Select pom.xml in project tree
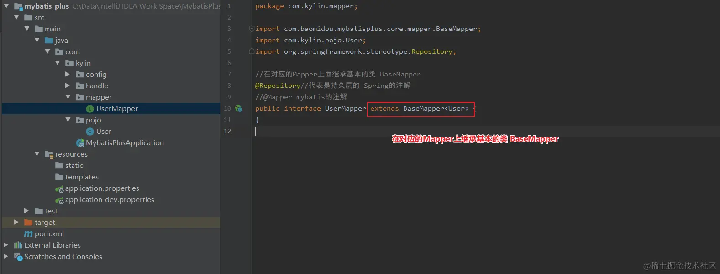The image size is (720, 274). tap(49, 233)
